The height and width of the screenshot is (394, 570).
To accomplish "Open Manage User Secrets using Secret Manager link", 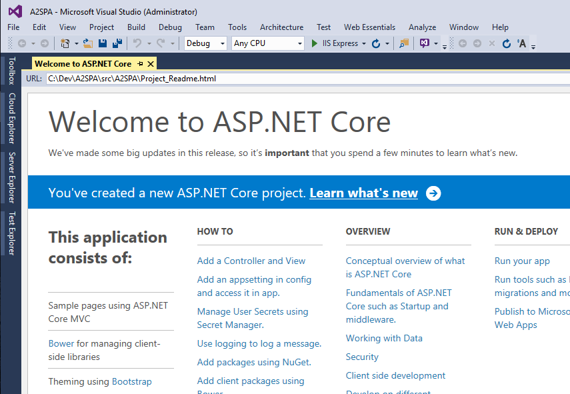I will click(x=253, y=318).
